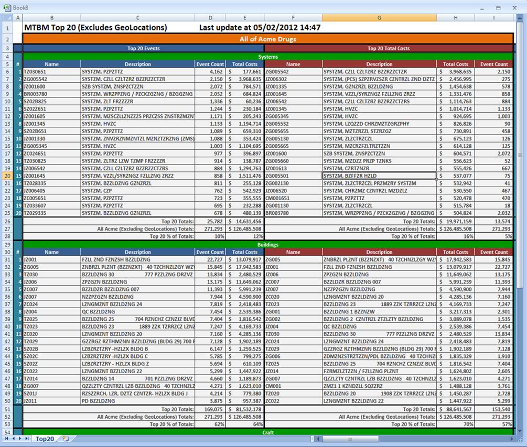
Task: Click the total cost value 784,571
Action: (245, 86)
